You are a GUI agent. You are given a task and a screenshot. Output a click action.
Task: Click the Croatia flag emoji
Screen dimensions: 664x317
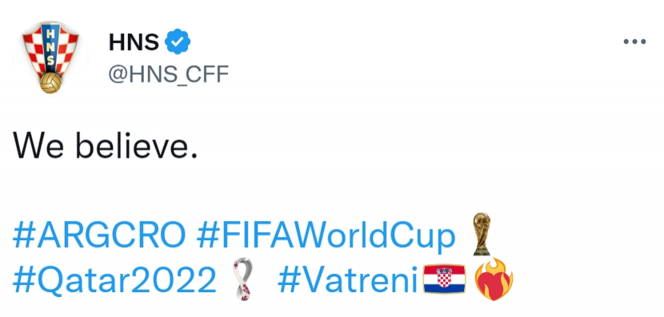[445, 279]
